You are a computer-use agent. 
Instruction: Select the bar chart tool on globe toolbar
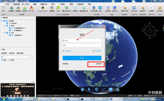(x=118, y=90)
